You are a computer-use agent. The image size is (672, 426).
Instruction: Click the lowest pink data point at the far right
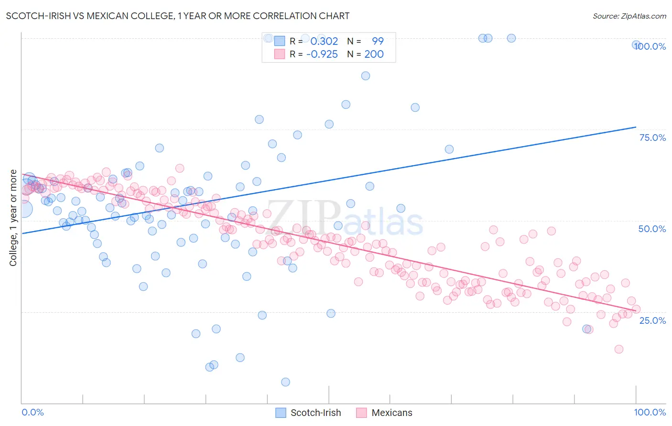pos(619,349)
